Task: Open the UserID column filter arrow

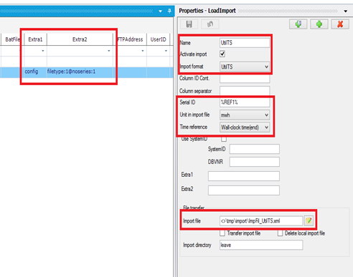Action: 166,51
